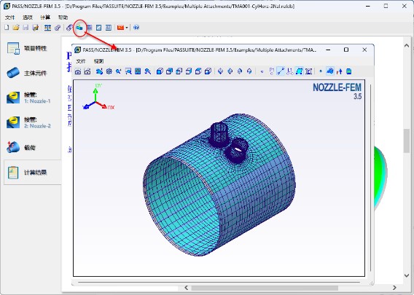
Task: Click main window vertical scrollbar up arrow
Action: click(x=407, y=46)
